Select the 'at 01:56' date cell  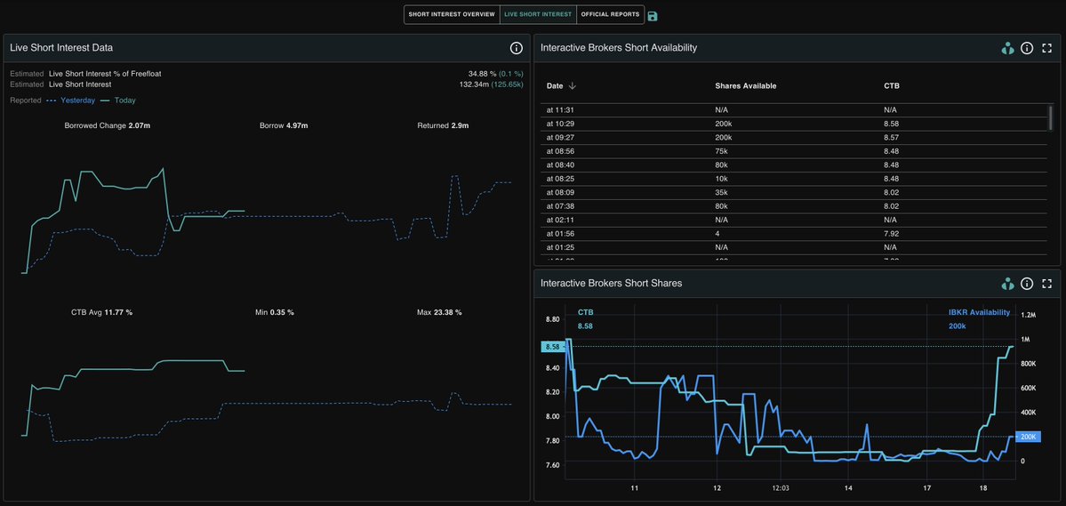coord(560,233)
